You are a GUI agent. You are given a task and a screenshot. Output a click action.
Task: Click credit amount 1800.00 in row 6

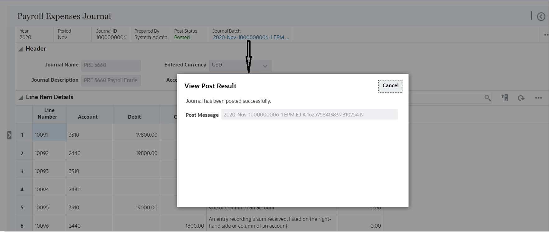pyautogui.click(x=183, y=223)
